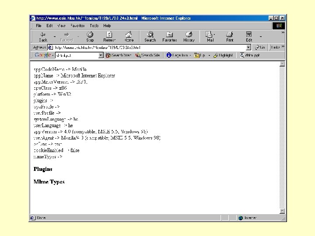Reload page with the Refresh icon
The width and height of the screenshot is (315, 236).
pos(109,35)
